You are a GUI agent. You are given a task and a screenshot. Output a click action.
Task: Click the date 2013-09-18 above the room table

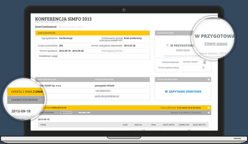44,119
